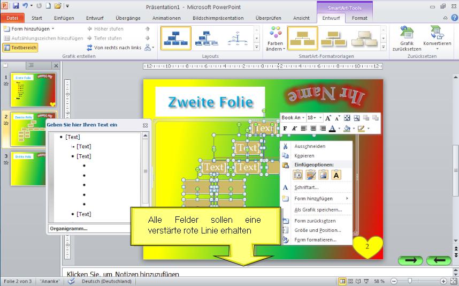The image size is (459, 286).
Task: Click the save icon in the quick access toolbar
Action: coord(16,6)
